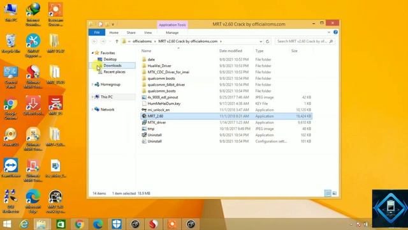The width and height of the screenshot is (408, 230).
Task: Click Properties in the quick access toolbar
Action: (x=101, y=24)
